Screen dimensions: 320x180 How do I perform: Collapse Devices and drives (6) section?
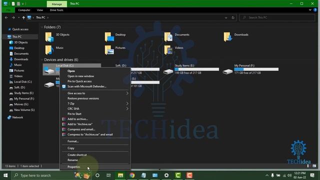click(42, 60)
